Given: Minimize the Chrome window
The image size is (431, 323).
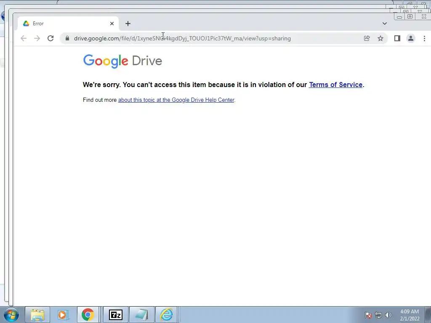Looking at the screenshot, I should (x=399, y=16).
